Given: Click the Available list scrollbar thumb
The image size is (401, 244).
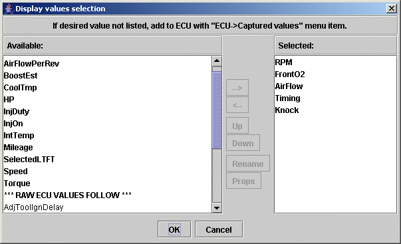Looking at the screenshot, I should pyautogui.click(x=217, y=110).
